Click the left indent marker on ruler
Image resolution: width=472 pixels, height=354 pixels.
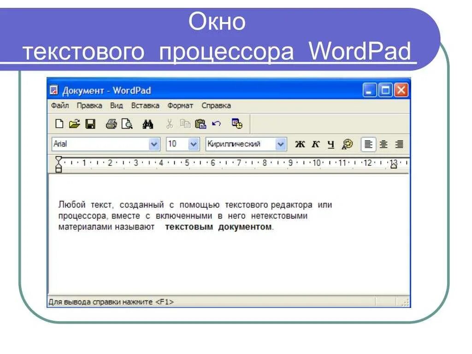[x=59, y=165]
